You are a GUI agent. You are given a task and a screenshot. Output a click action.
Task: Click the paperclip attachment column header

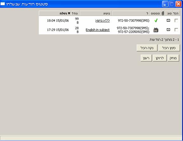pos(163,13)
